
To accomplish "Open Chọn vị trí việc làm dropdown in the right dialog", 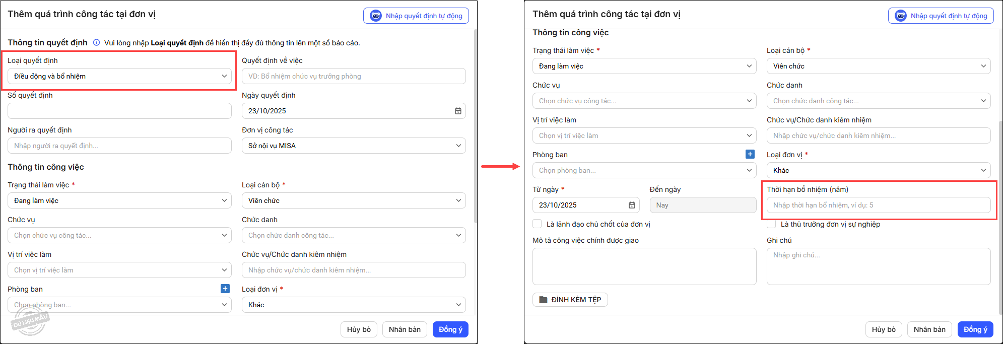I will 644,135.
